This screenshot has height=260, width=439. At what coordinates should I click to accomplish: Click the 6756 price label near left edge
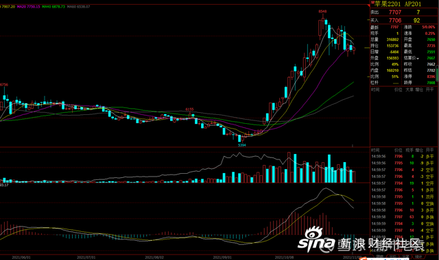[x=4, y=84]
